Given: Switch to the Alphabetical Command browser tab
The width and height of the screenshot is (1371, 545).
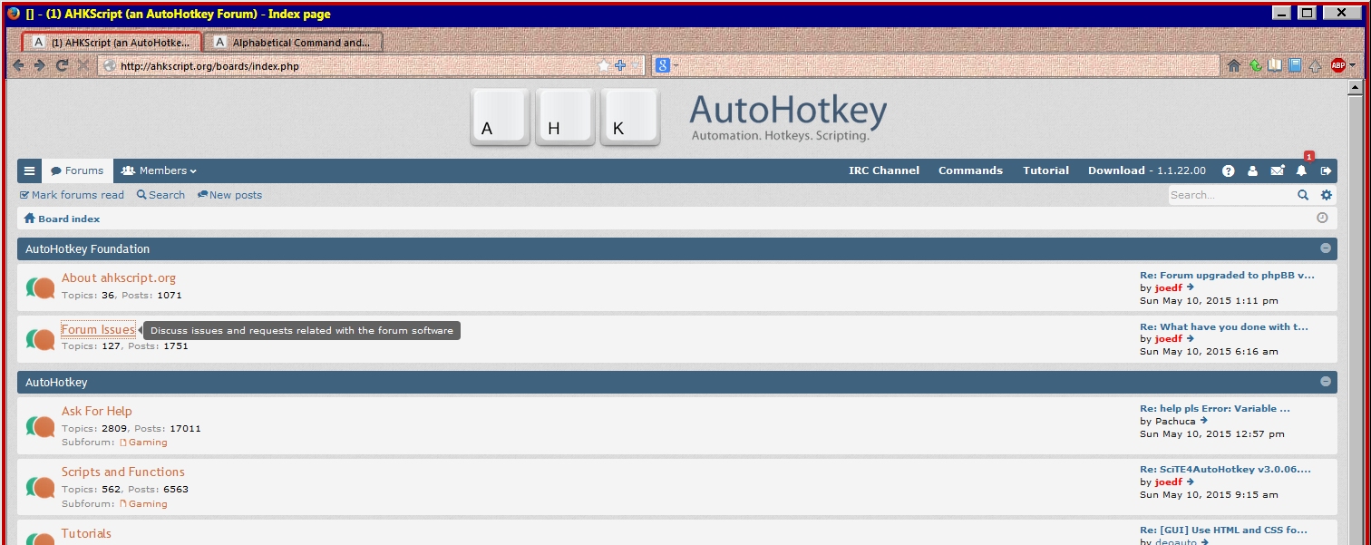Looking at the screenshot, I should [293, 43].
